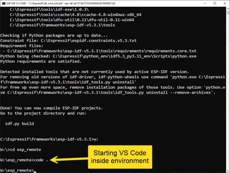The width and height of the screenshot is (230, 173).
Task: Click the ccache-4.8-windows-x86_64 path line
Action: pos(76,15)
